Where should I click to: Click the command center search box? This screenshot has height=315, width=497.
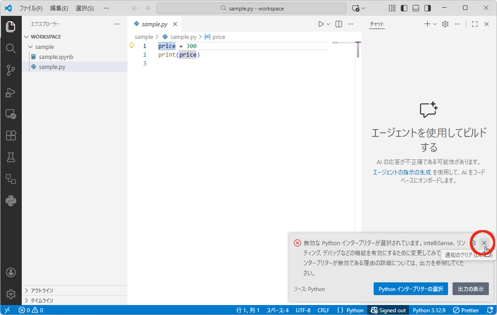click(251, 8)
